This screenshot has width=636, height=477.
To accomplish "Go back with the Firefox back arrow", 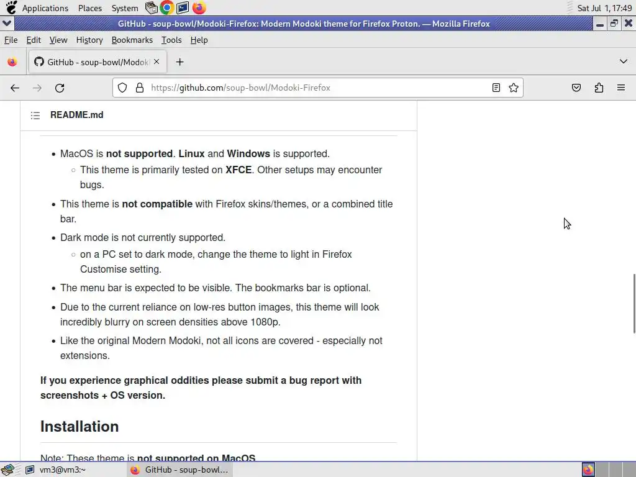I will click(x=15, y=88).
